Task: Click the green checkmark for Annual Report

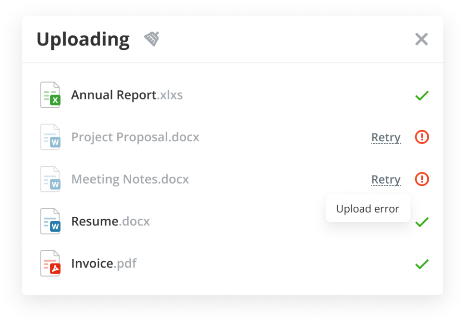Action: point(422,96)
